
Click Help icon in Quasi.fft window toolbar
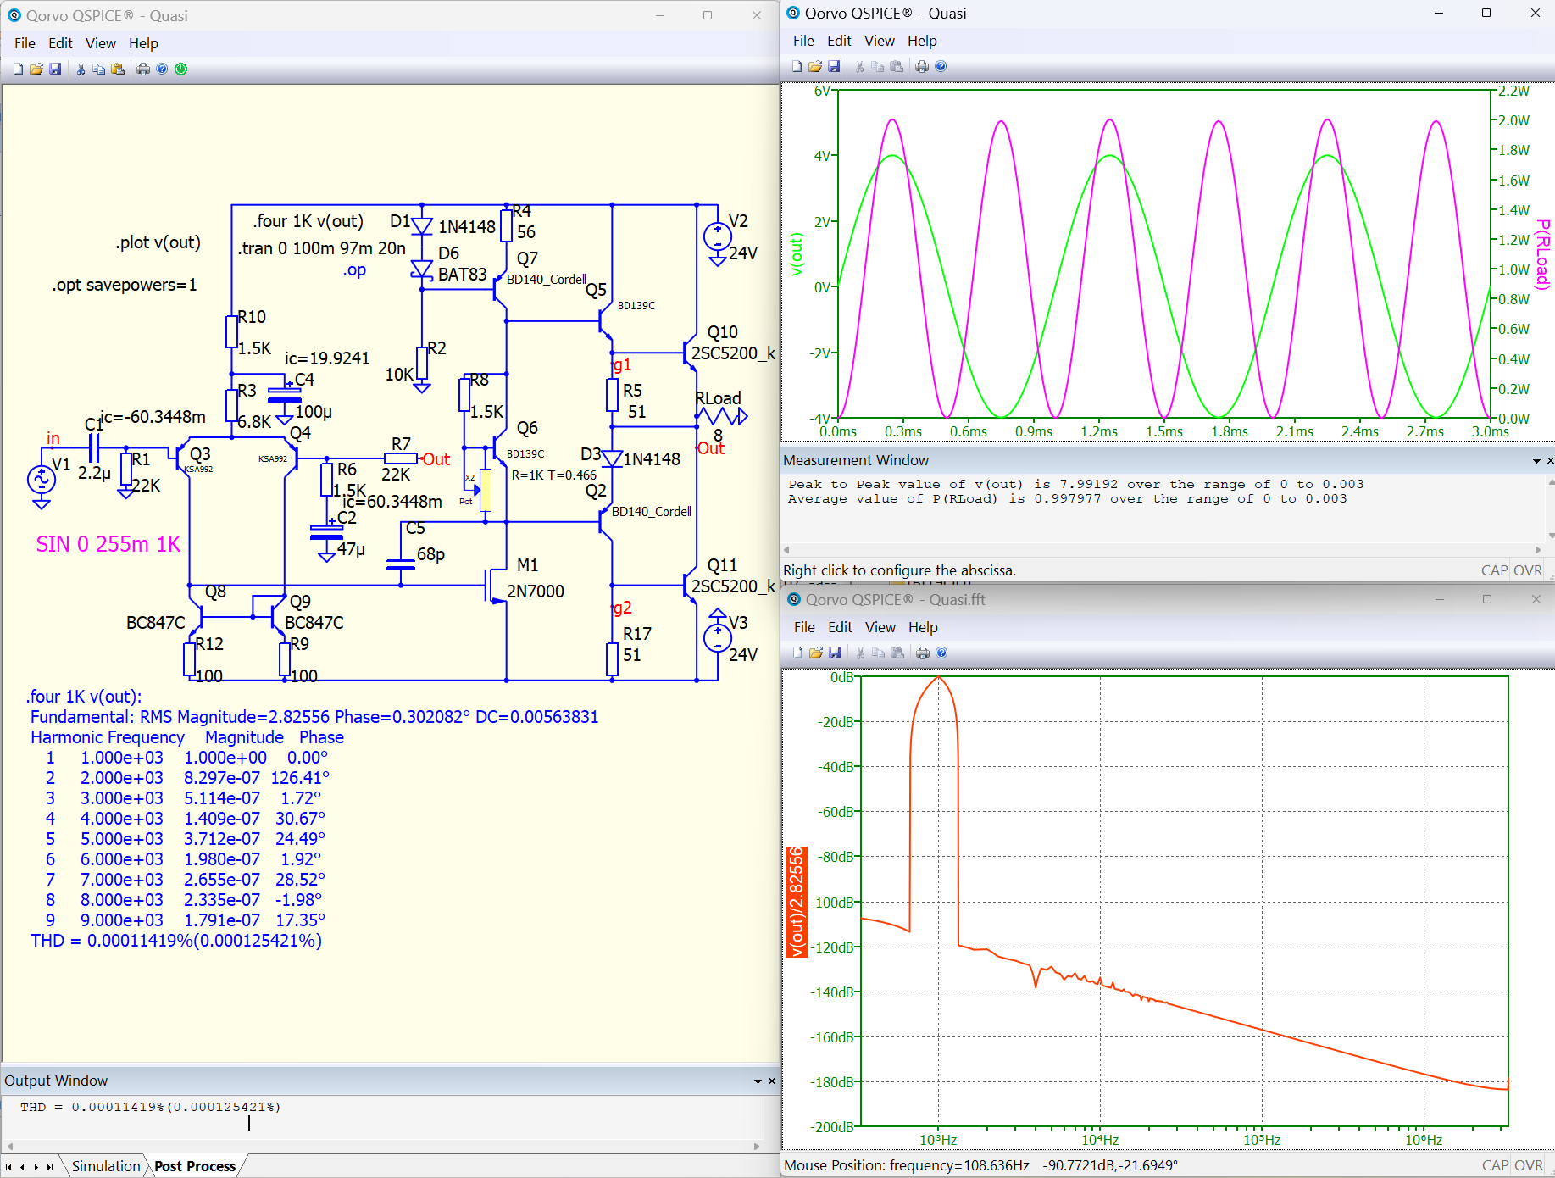(x=941, y=653)
